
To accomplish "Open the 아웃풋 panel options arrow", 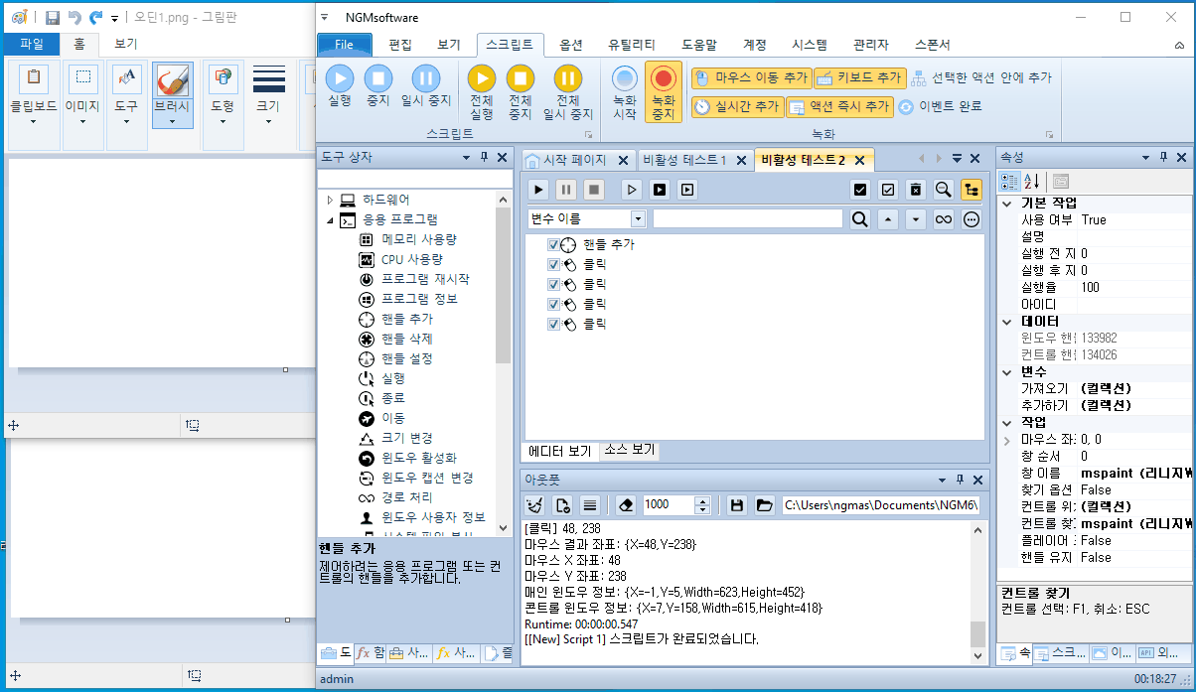I will pyautogui.click(x=942, y=479).
